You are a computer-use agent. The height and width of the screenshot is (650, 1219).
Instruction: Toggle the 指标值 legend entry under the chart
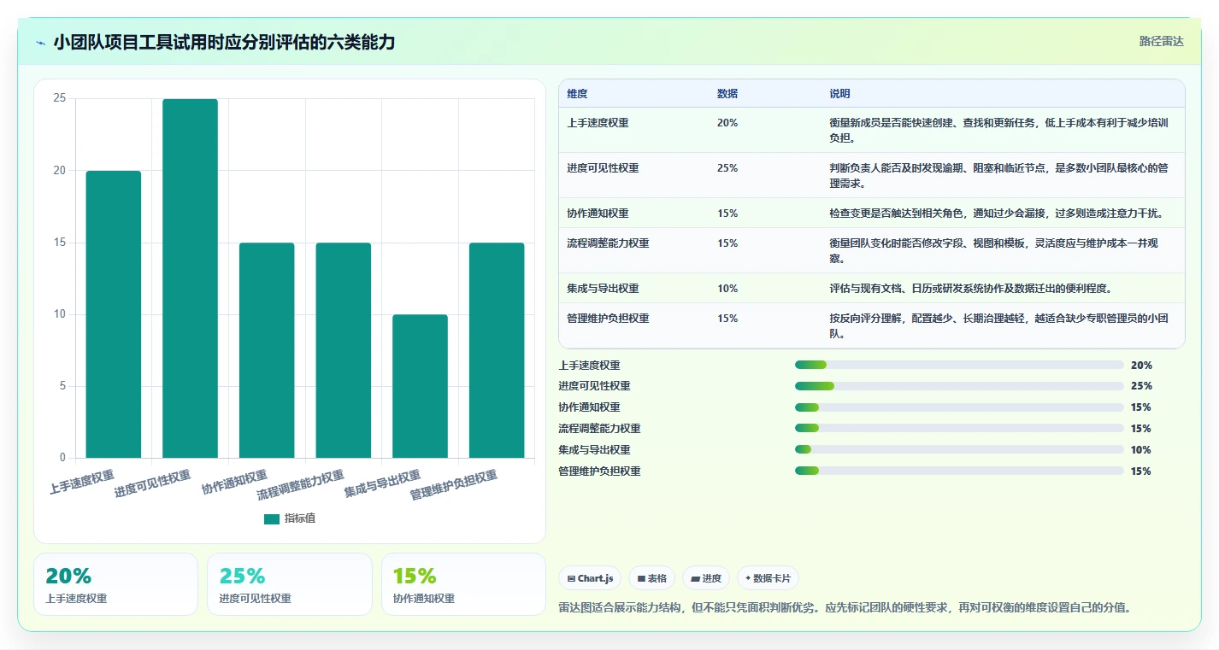click(290, 518)
